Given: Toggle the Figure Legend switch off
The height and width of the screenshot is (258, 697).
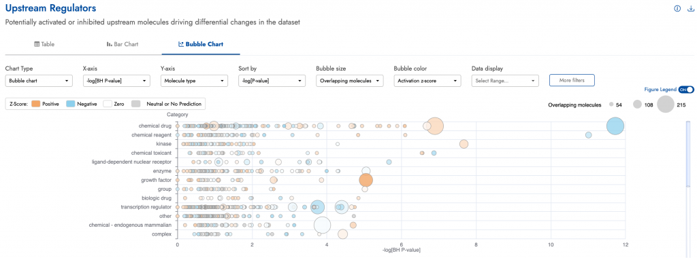Looking at the screenshot, I should [x=686, y=90].
